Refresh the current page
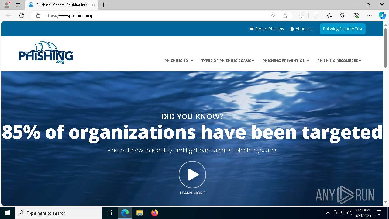389x219 pixels. (x=22, y=16)
